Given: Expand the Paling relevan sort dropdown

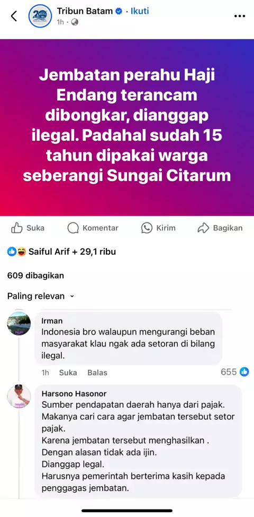Looking at the screenshot, I should 41,296.
